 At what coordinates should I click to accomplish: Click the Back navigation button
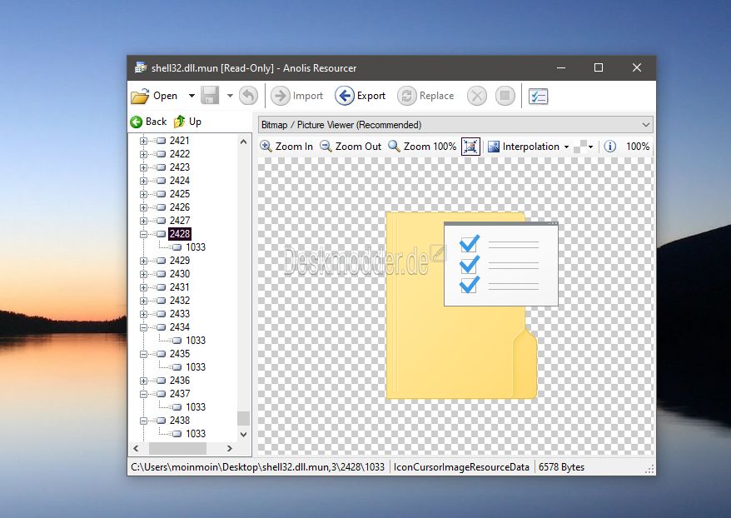pos(148,122)
